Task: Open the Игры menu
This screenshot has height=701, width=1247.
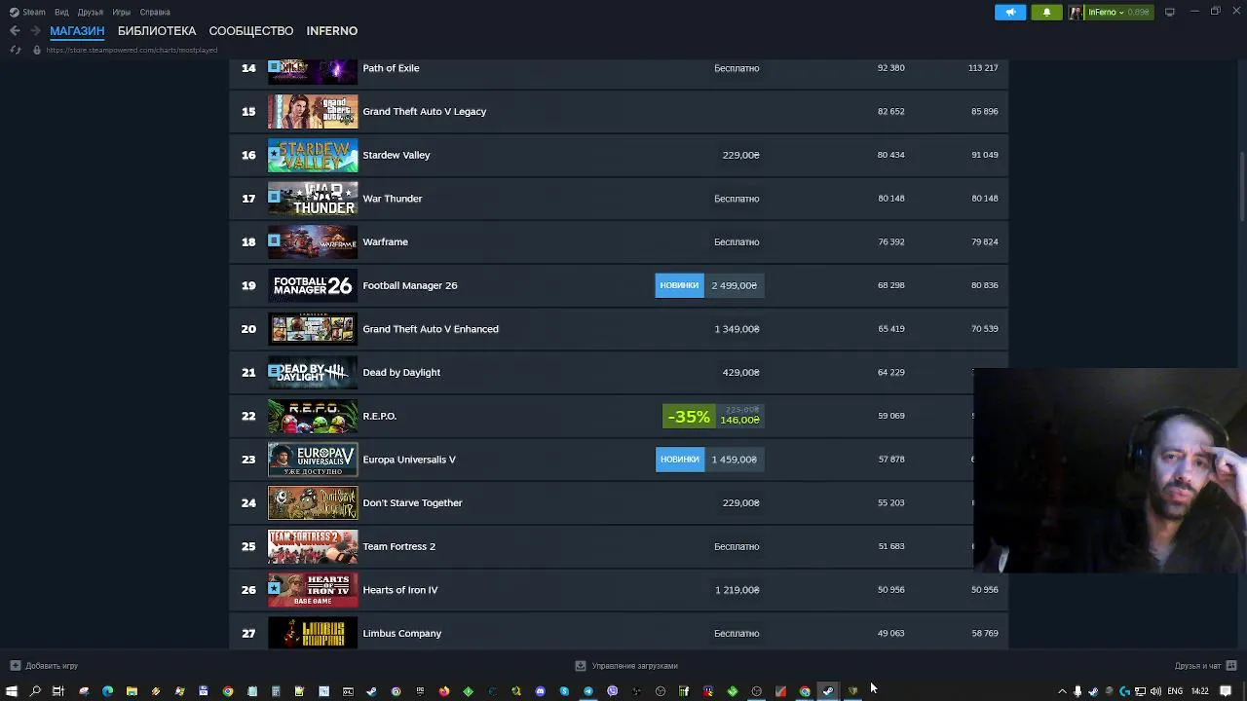Action: click(x=122, y=12)
